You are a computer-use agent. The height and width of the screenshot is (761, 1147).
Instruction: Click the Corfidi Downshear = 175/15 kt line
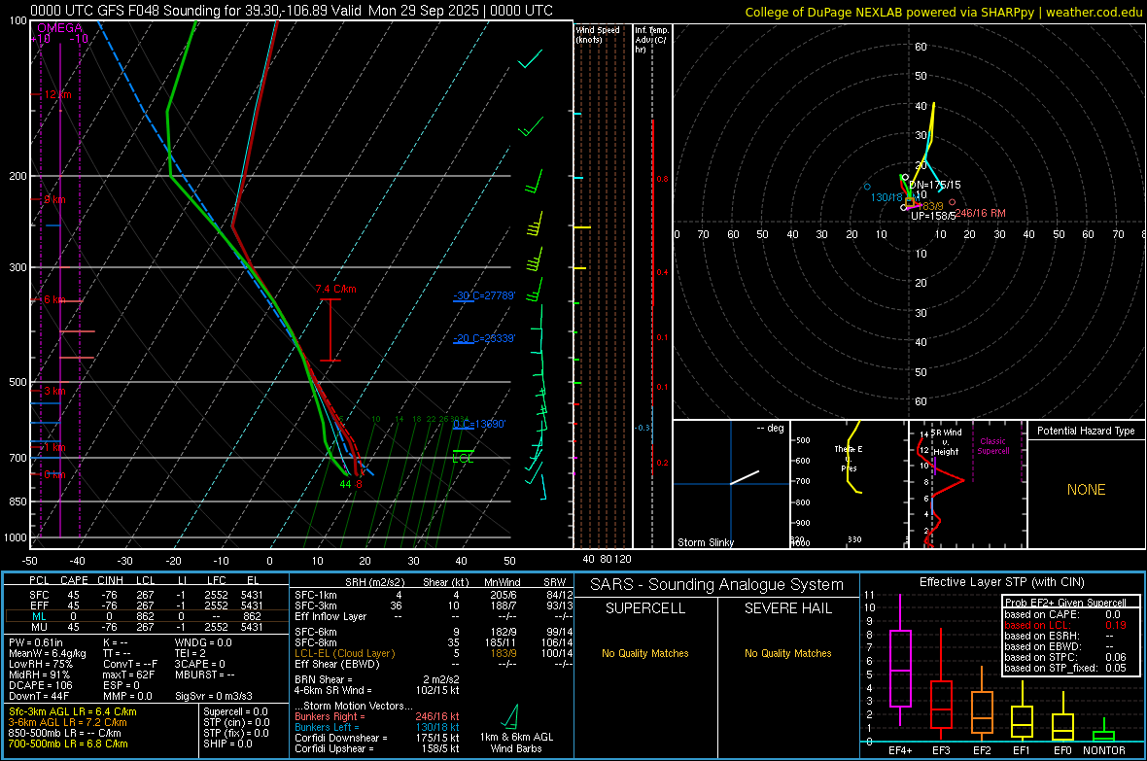[x=377, y=738]
